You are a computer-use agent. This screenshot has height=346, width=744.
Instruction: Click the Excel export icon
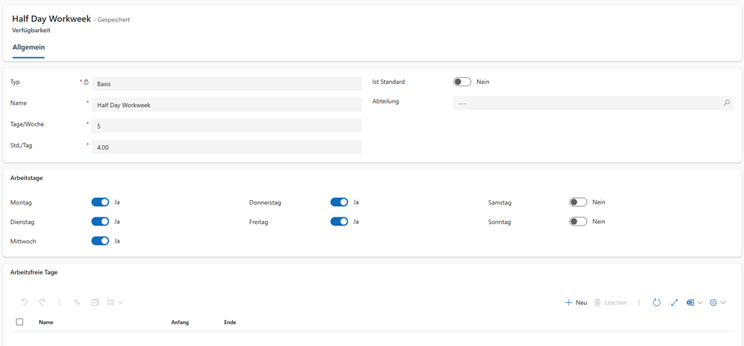690,303
